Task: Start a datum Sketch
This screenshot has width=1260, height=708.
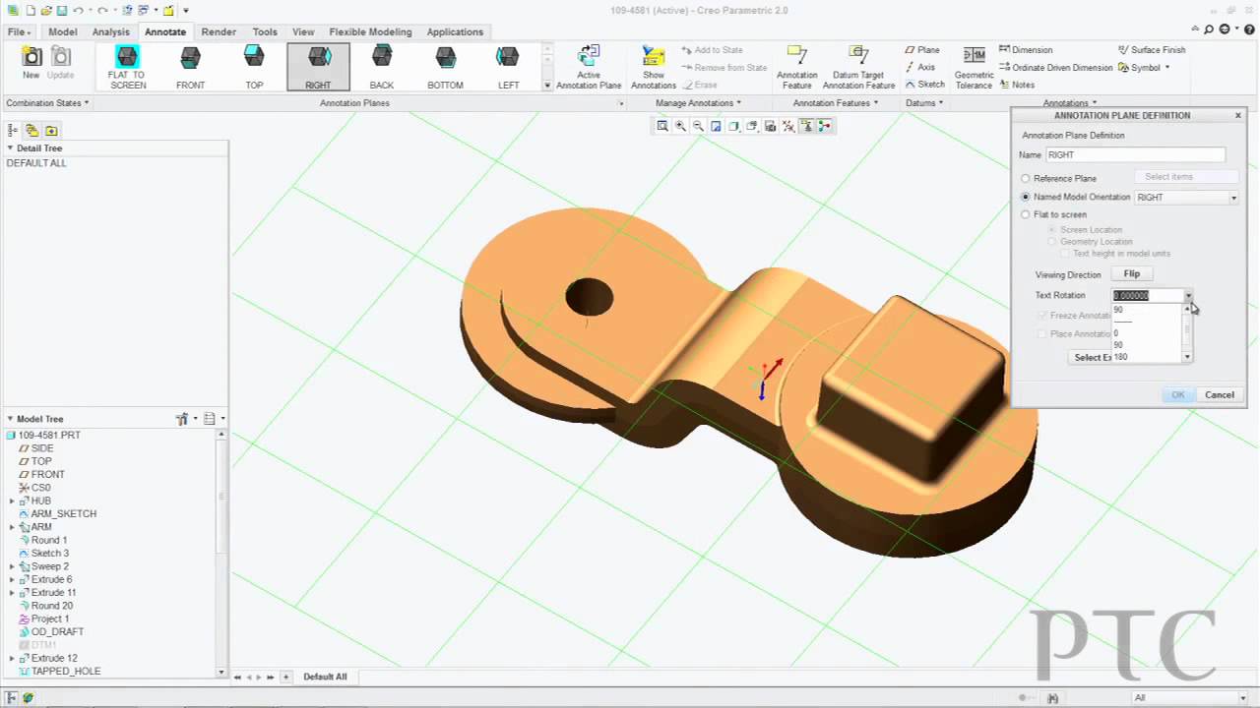Action: click(924, 85)
